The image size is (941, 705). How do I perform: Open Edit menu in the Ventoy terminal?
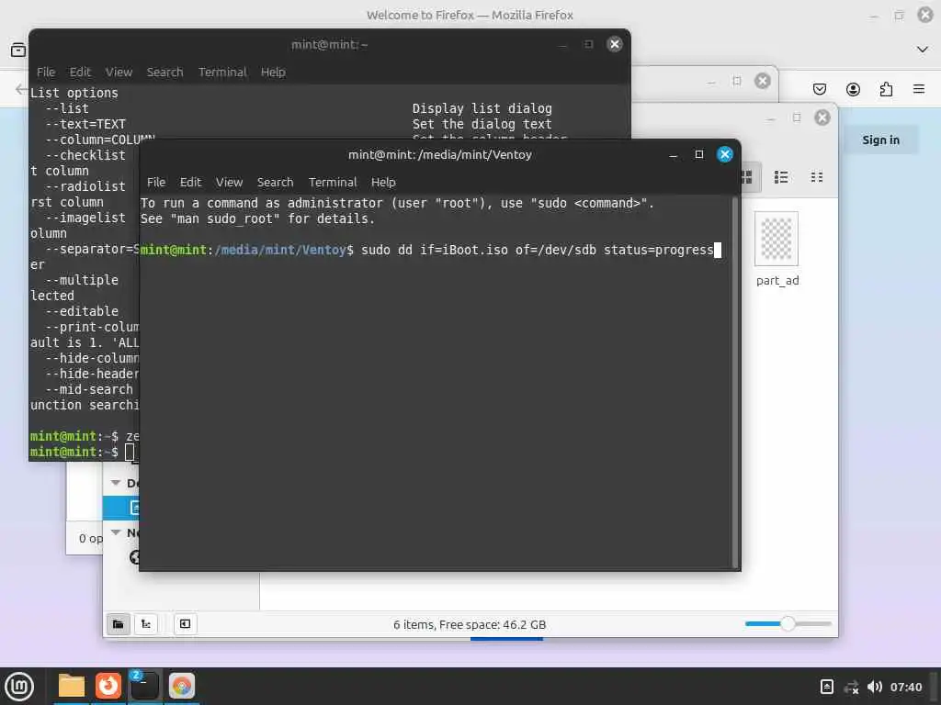tap(190, 183)
